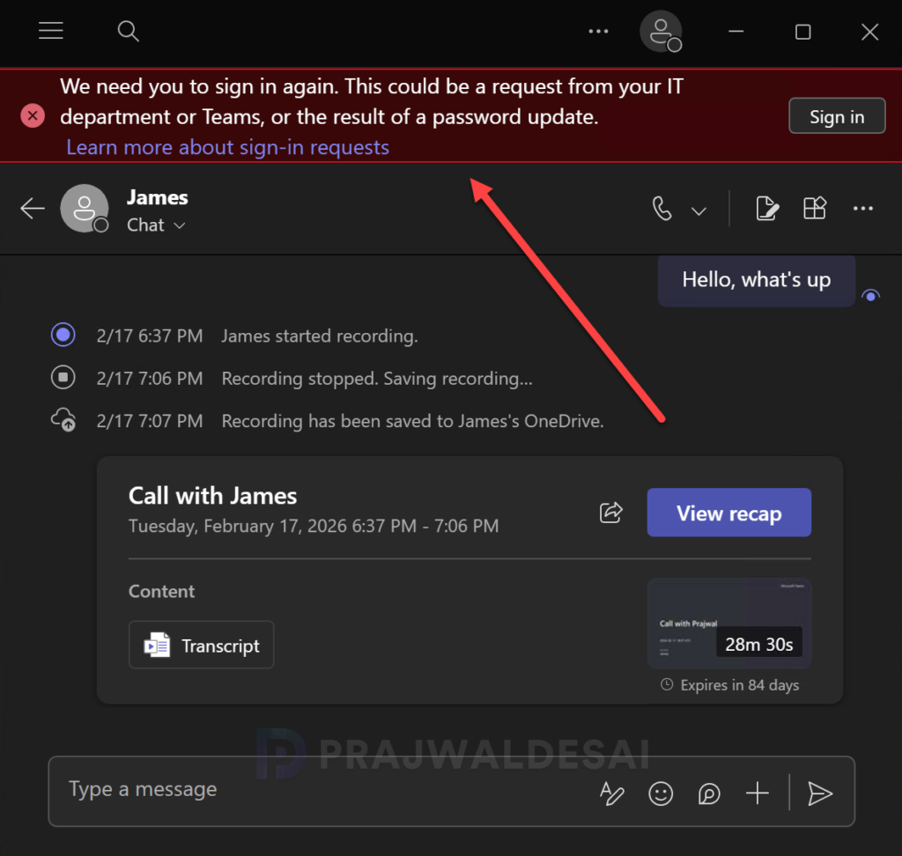
Task: Open the hamburger navigation menu
Action: pos(50,31)
